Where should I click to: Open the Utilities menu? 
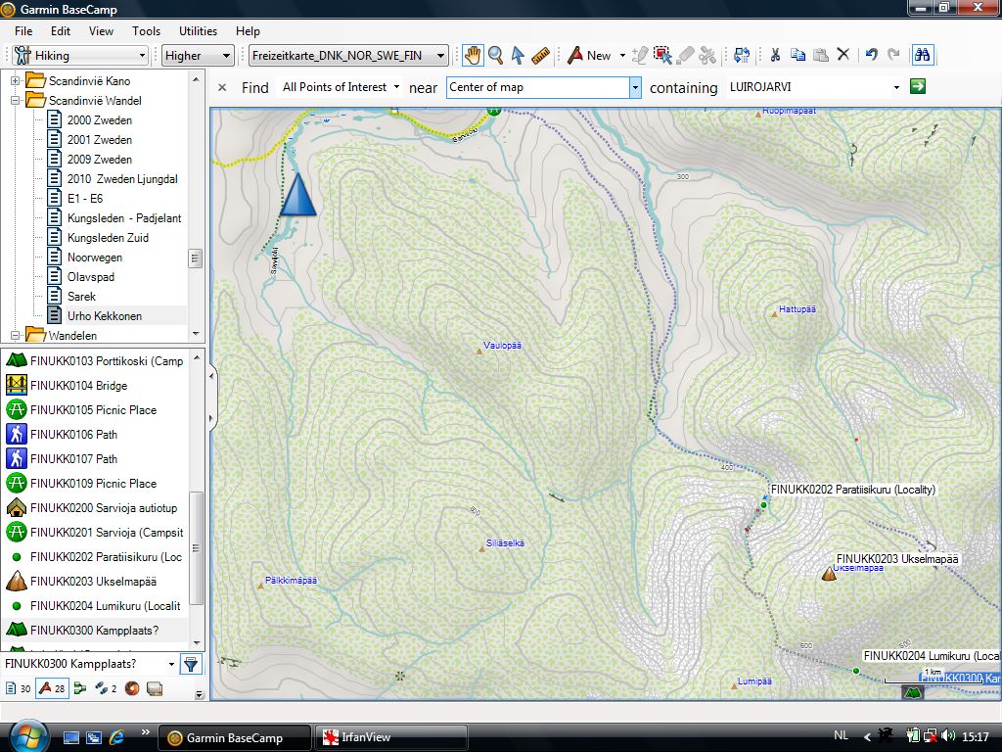[x=199, y=31]
